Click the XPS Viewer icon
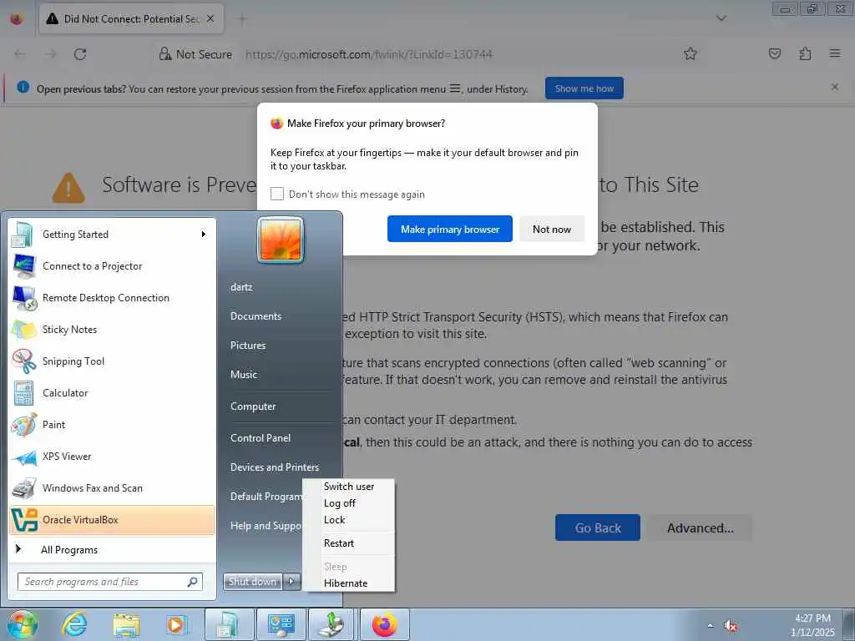The height and width of the screenshot is (641, 855). (23, 457)
